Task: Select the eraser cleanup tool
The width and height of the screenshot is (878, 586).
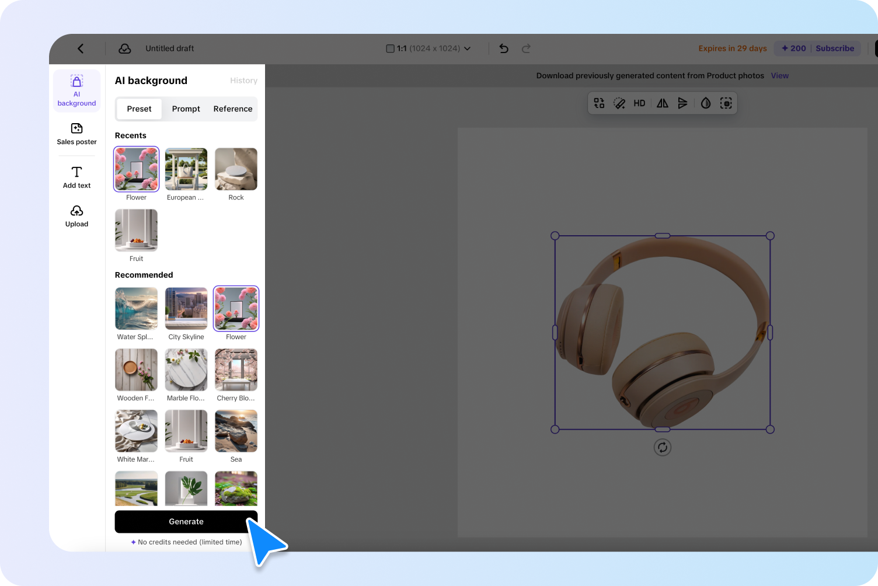Action: 619,103
